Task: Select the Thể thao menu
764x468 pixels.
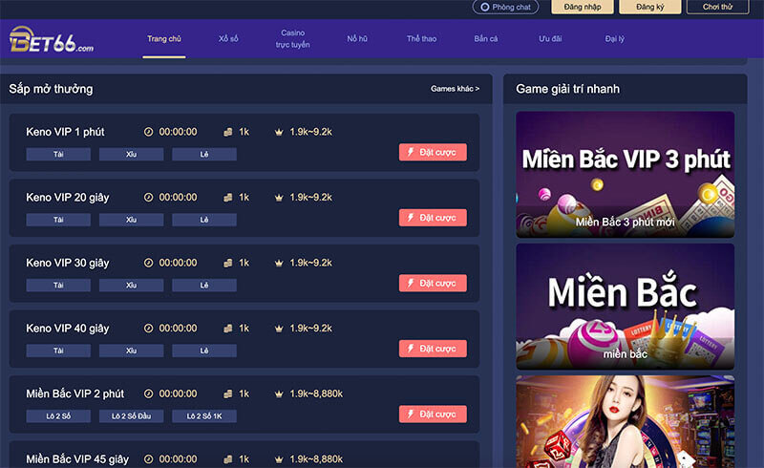Action: coord(421,38)
